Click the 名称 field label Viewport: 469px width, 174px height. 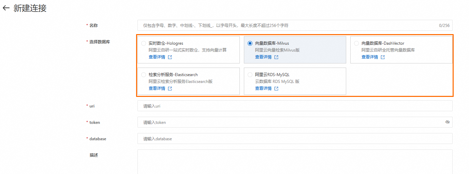pos(93,26)
